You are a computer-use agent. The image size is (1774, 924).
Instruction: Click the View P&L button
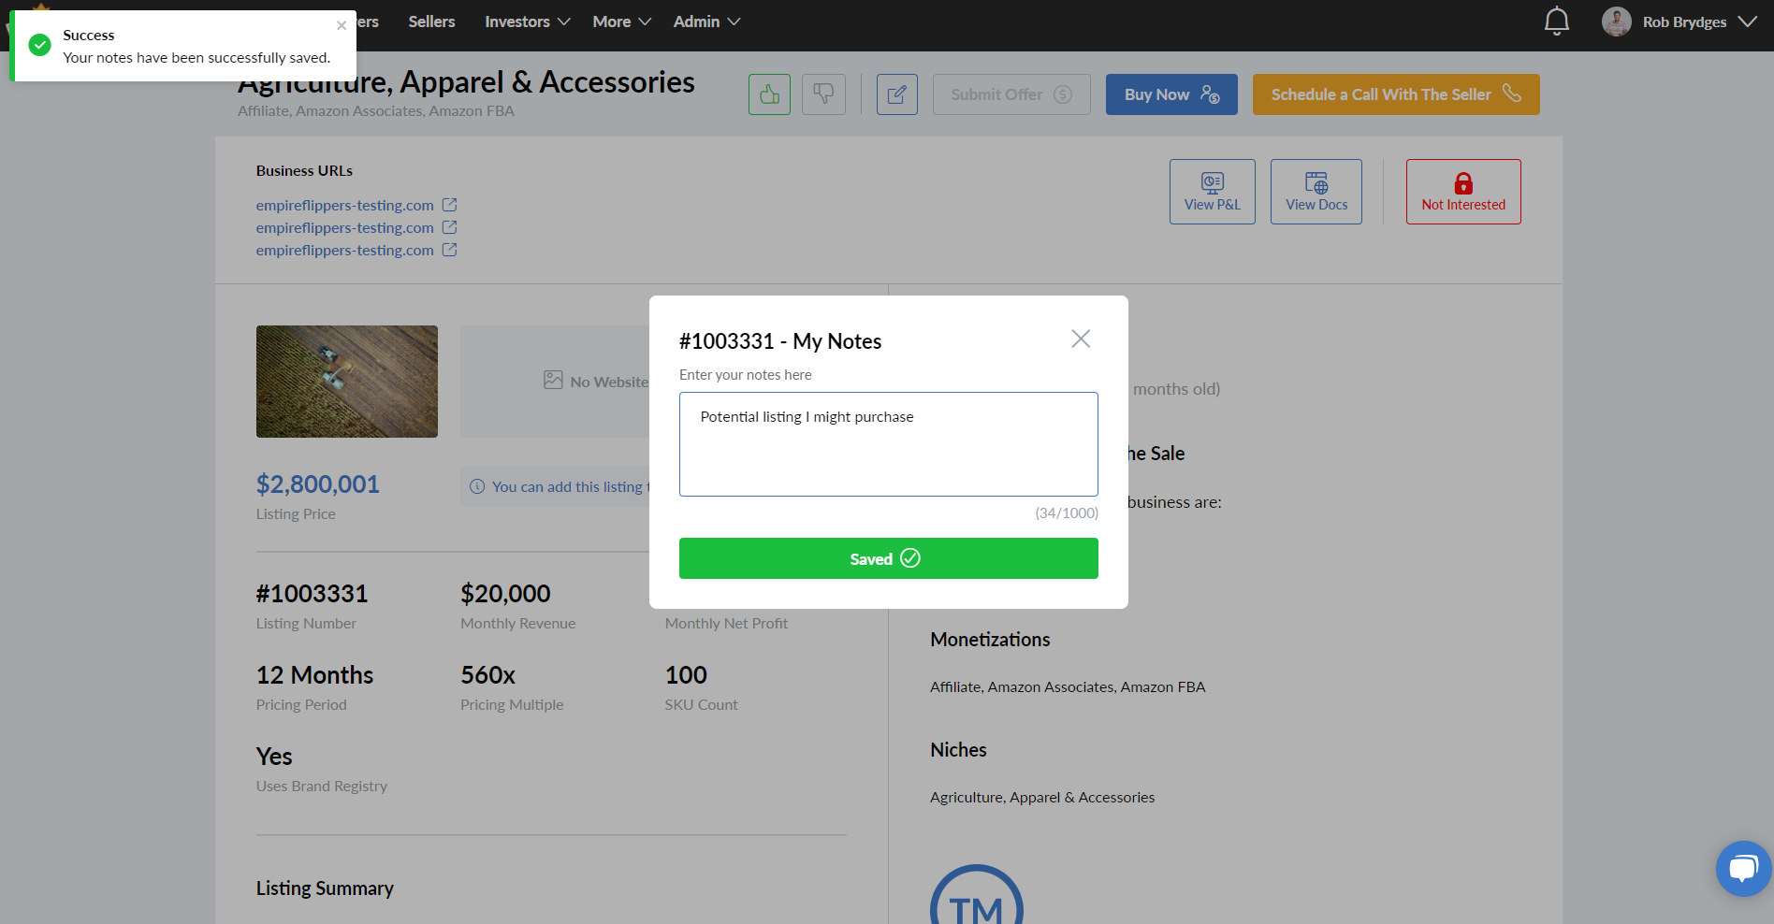1212,192
